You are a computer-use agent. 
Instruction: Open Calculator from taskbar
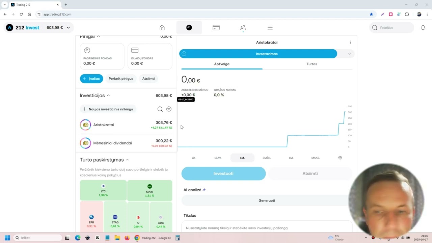(x=178, y=238)
